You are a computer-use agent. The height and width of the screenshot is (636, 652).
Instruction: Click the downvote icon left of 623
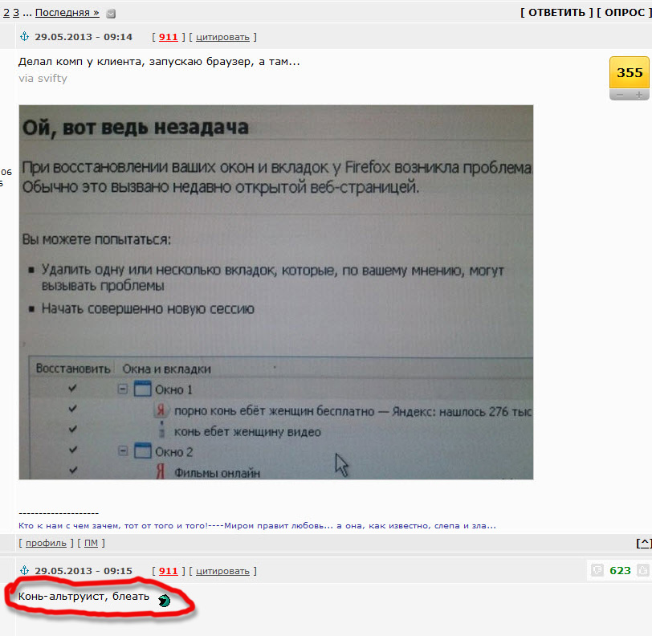tap(597, 570)
